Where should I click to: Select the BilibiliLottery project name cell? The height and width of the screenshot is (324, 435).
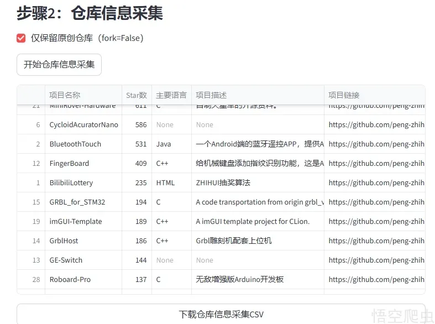click(83, 183)
